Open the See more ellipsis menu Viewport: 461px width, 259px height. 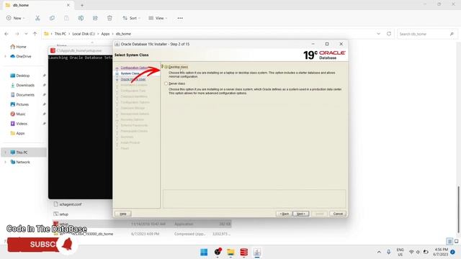pos(180,18)
